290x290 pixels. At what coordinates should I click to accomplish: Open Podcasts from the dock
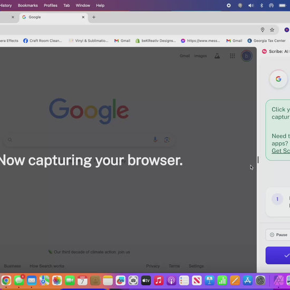point(171,281)
